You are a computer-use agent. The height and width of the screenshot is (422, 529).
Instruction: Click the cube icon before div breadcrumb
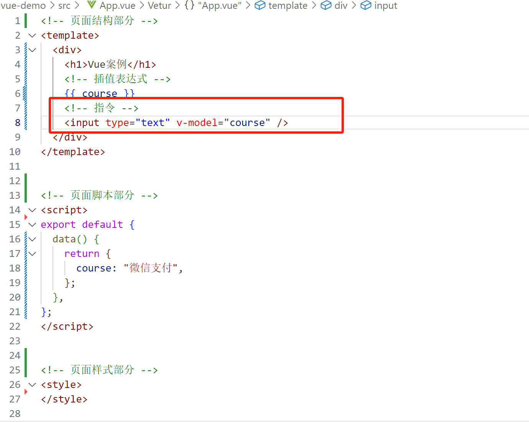[x=326, y=5]
